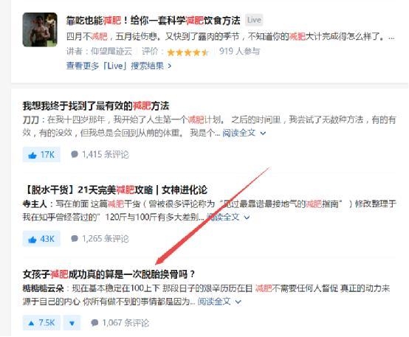
Task: Click chevron arrow after 搜索结果
Action: (x=170, y=66)
